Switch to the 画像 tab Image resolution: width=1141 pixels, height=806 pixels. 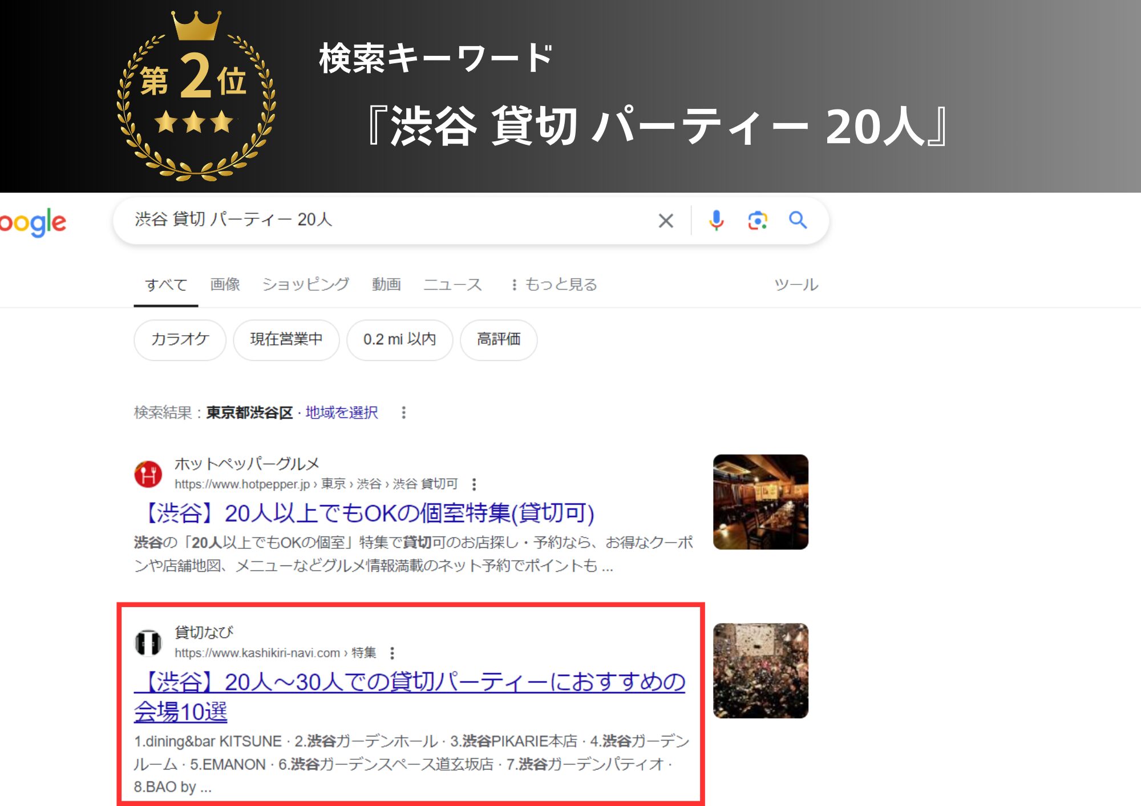click(x=225, y=284)
